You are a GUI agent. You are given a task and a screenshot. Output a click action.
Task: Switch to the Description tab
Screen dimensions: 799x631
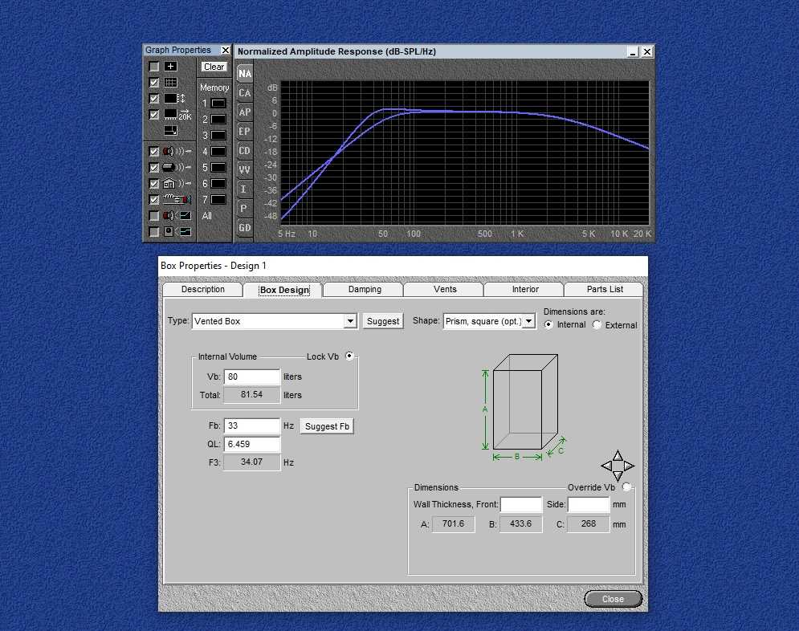tap(203, 289)
